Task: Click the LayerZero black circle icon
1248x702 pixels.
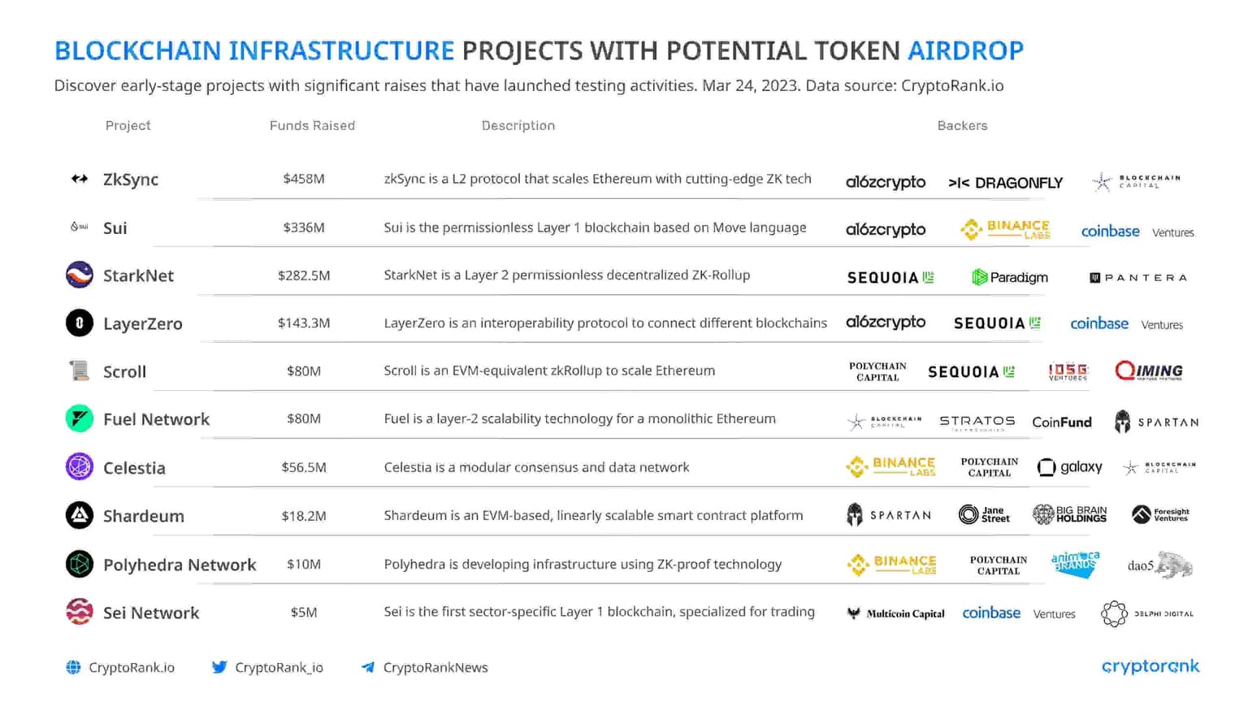Action: click(80, 323)
